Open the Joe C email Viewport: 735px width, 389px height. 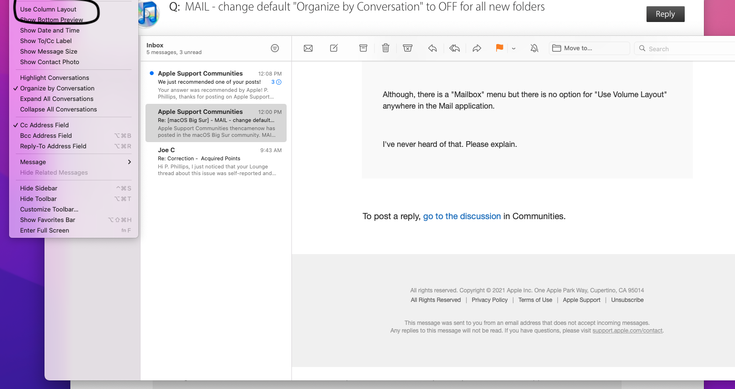216,161
